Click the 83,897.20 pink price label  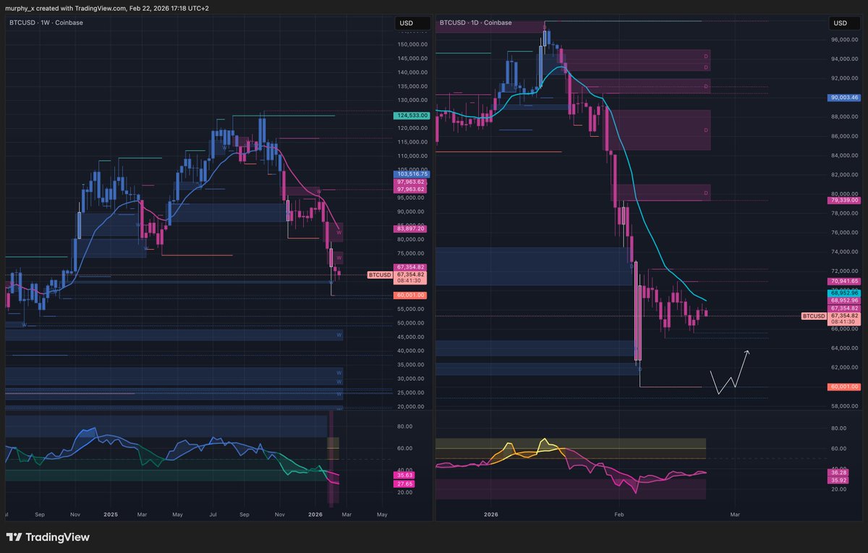point(412,228)
